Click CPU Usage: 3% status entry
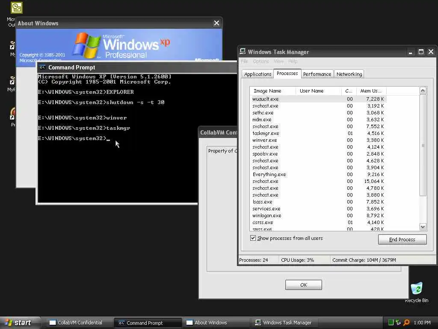 305,260
